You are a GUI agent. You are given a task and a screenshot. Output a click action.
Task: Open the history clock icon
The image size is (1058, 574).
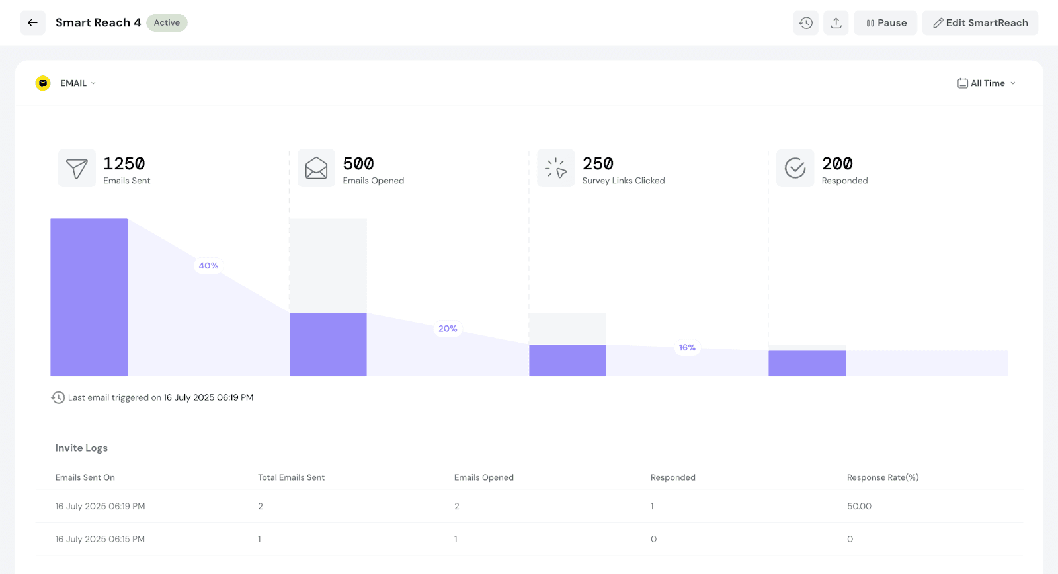point(805,22)
